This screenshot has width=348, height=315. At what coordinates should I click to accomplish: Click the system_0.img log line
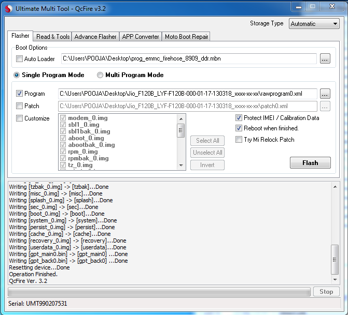click(x=63, y=220)
